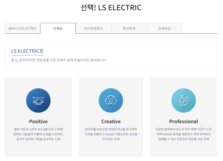Switch to the 인사운영방식 tab

[x=93, y=28]
